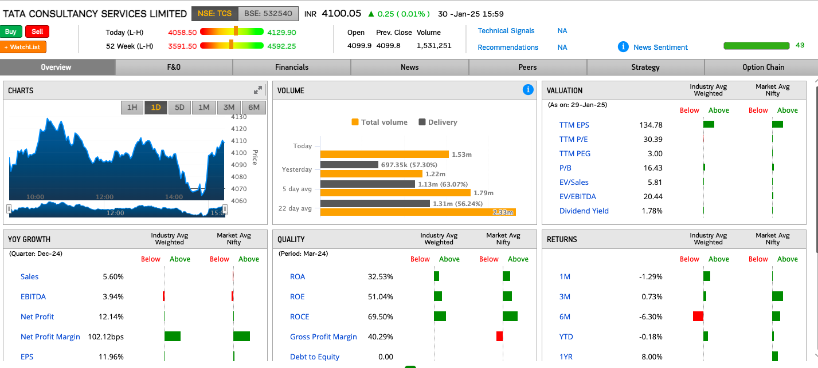The width and height of the screenshot is (818, 368).
Task: Open the TTM EPS valuation metric
Action: pyautogui.click(x=574, y=125)
